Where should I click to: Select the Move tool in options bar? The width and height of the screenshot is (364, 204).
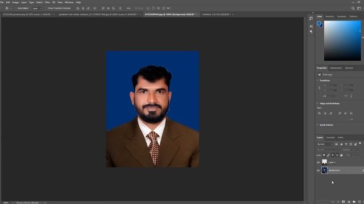click(x=7, y=8)
